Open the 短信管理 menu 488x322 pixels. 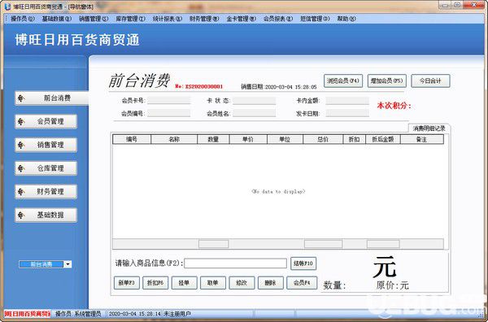click(x=315, y=19)
